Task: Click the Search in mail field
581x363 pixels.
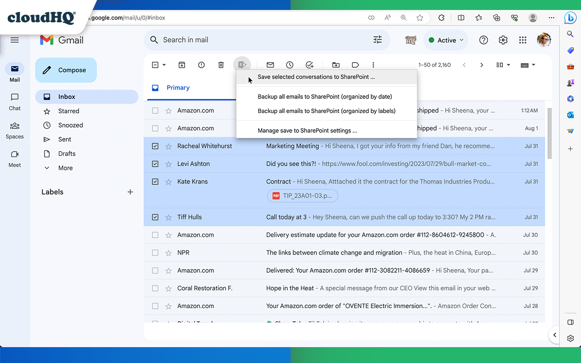Action: click(267, 40)
